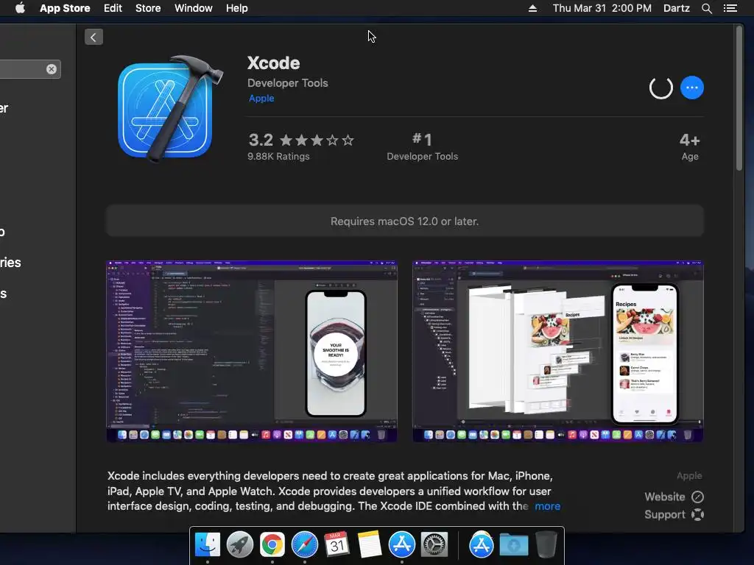
Task: Click the 4+ Age rating
Action: coord(689,146)
